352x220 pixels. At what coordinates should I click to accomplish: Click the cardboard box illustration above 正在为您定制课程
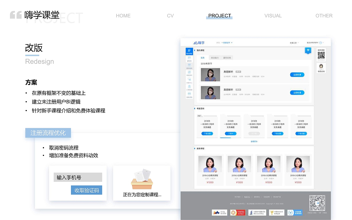(x=142, y=179)
